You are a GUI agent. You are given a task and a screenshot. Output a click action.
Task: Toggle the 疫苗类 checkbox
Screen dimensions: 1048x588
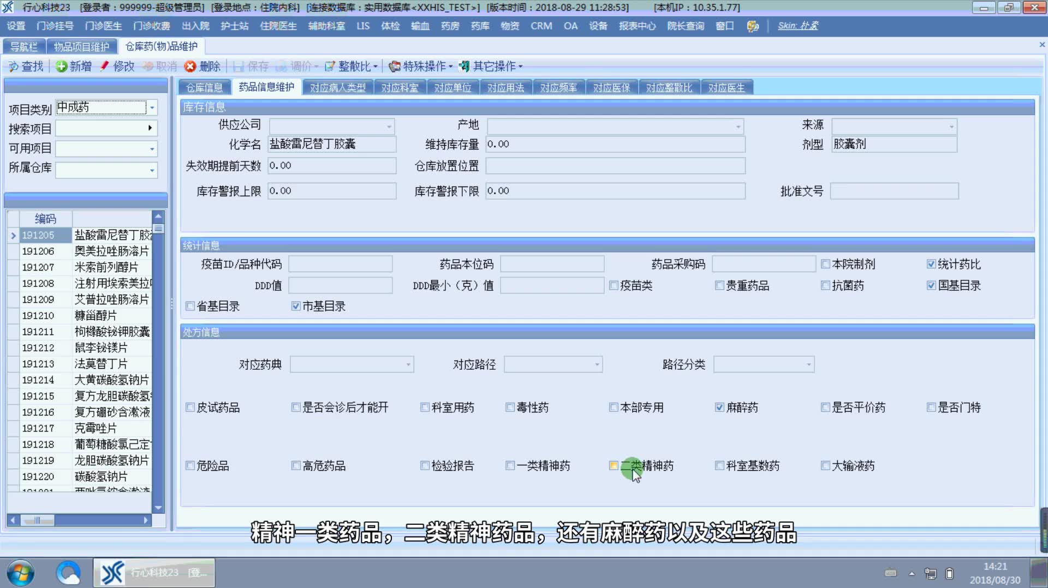point(614,285)
